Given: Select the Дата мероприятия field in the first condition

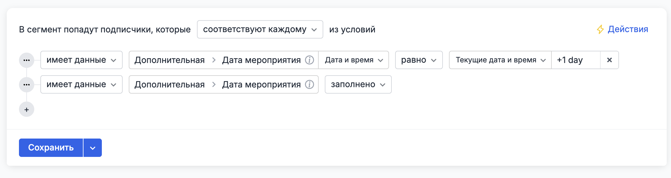Looking at the screenshot, I should (261, 60).
